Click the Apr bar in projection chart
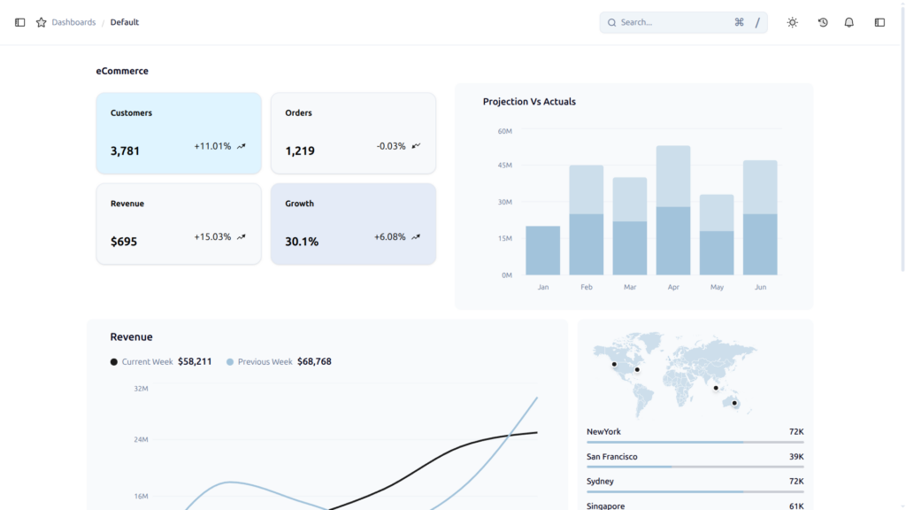Image resolution: width=906 pixels, height=510 pixels. pos(673,211)
